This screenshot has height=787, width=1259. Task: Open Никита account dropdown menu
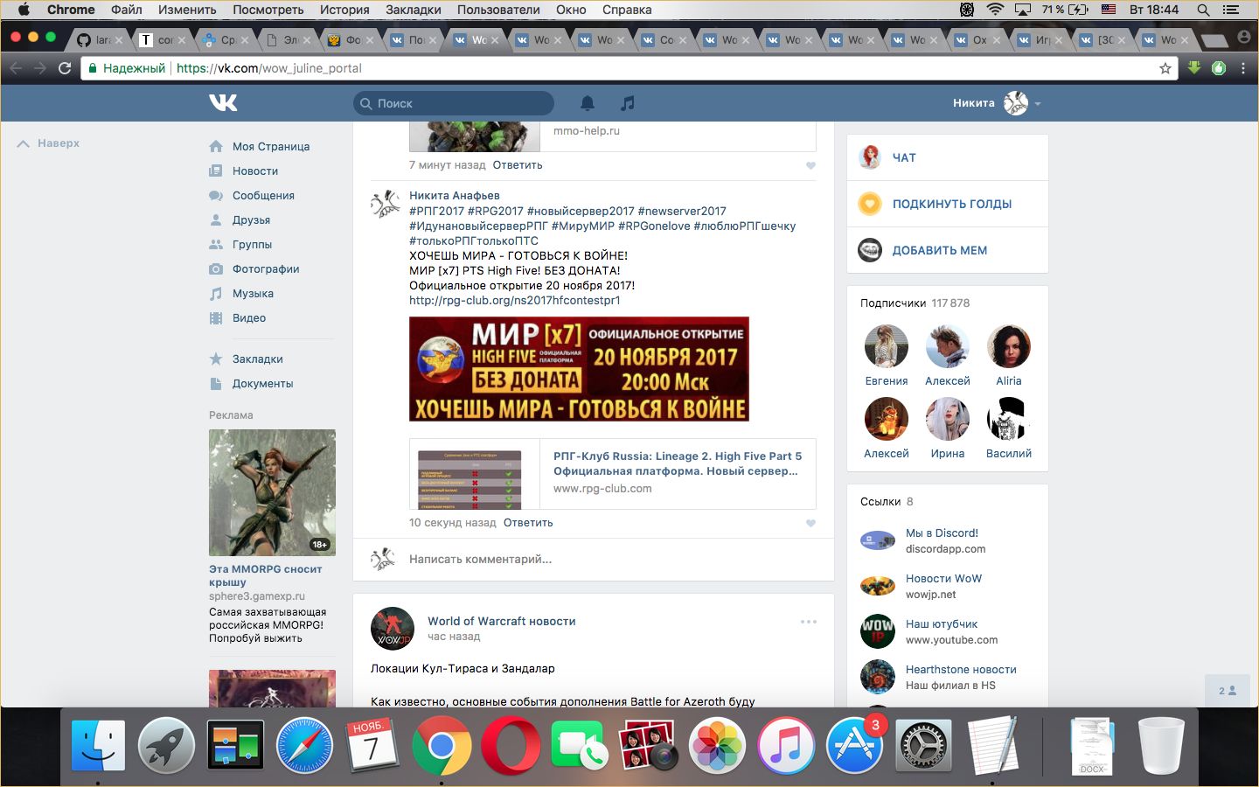tap(998, 103)
